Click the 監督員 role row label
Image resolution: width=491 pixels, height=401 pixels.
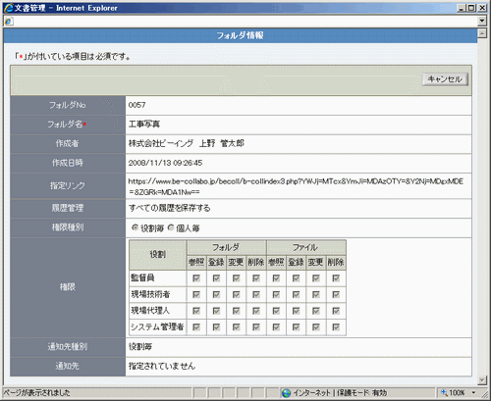coord(142,278)
